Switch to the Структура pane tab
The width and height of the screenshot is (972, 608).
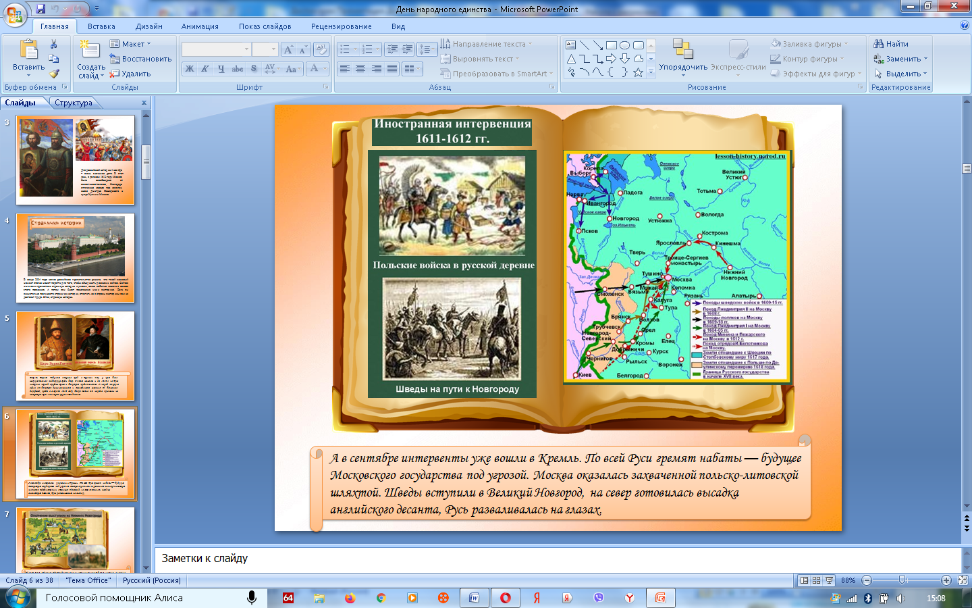tap(74, 103)
